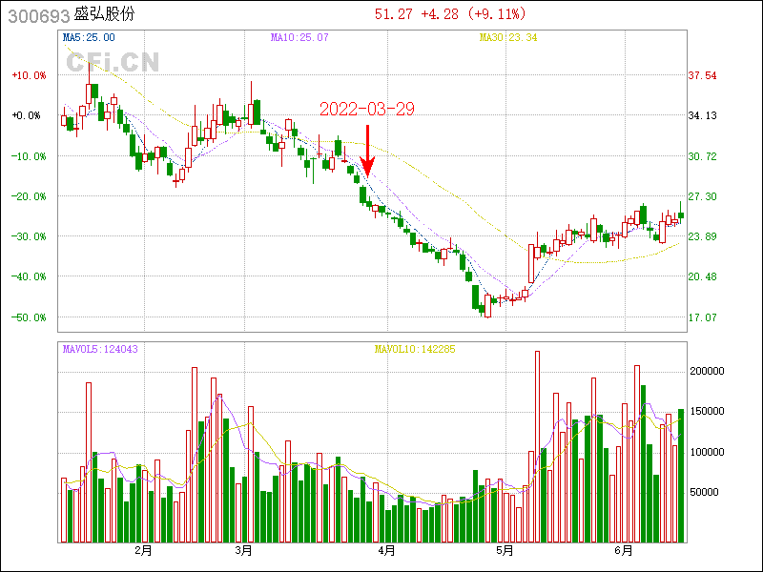Click the -10.0% left axis label

click(x=30, y=156)
